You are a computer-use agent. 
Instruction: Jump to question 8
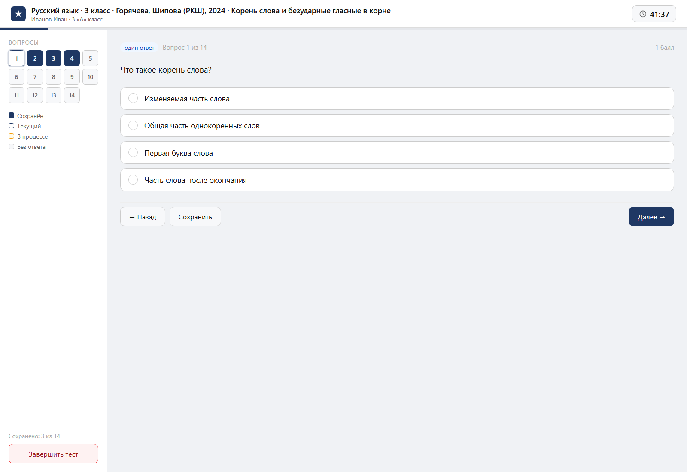pyautogui.click(x=53, y=77)
